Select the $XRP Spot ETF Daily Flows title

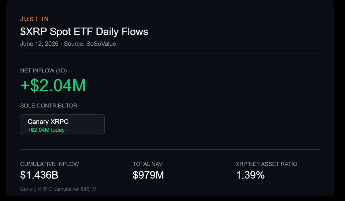(84, 32)
